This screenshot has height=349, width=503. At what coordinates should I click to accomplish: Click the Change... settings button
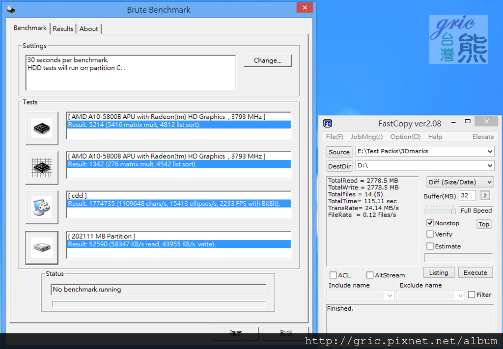tap(268, 60)
